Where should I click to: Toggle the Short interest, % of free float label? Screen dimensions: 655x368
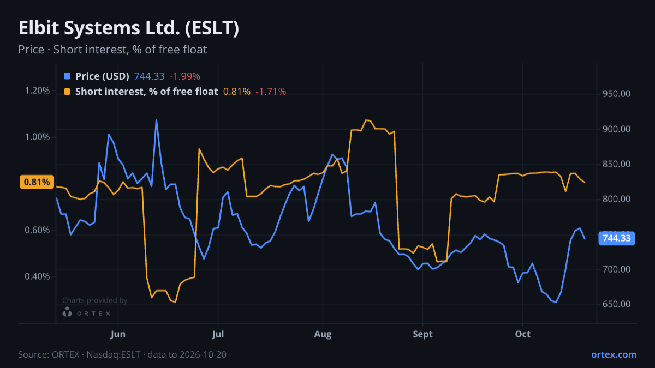pos(146,92)
